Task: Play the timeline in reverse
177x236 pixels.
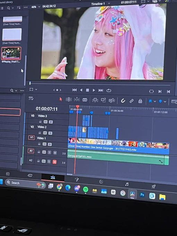Action: tap(81, 90)
